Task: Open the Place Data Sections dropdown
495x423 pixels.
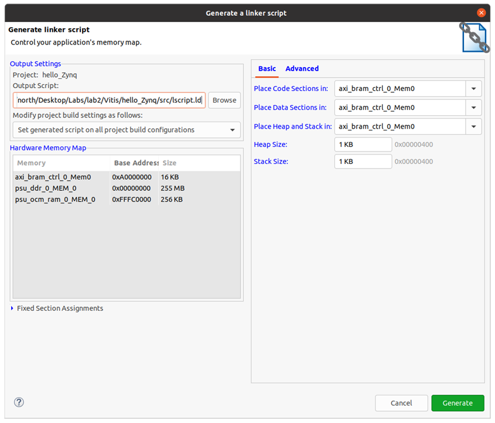Action: coord(473,108)
